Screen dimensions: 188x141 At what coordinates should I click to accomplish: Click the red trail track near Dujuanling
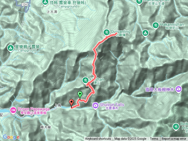click(x=112, y=36)
